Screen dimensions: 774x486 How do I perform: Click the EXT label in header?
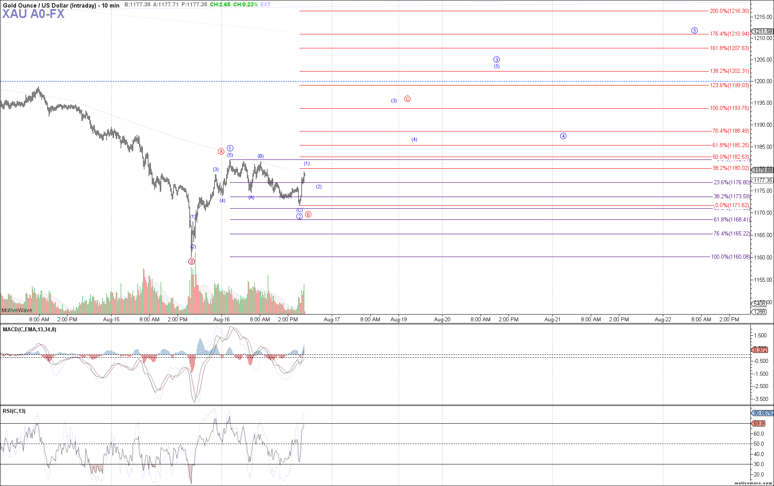tap(265, 5)
